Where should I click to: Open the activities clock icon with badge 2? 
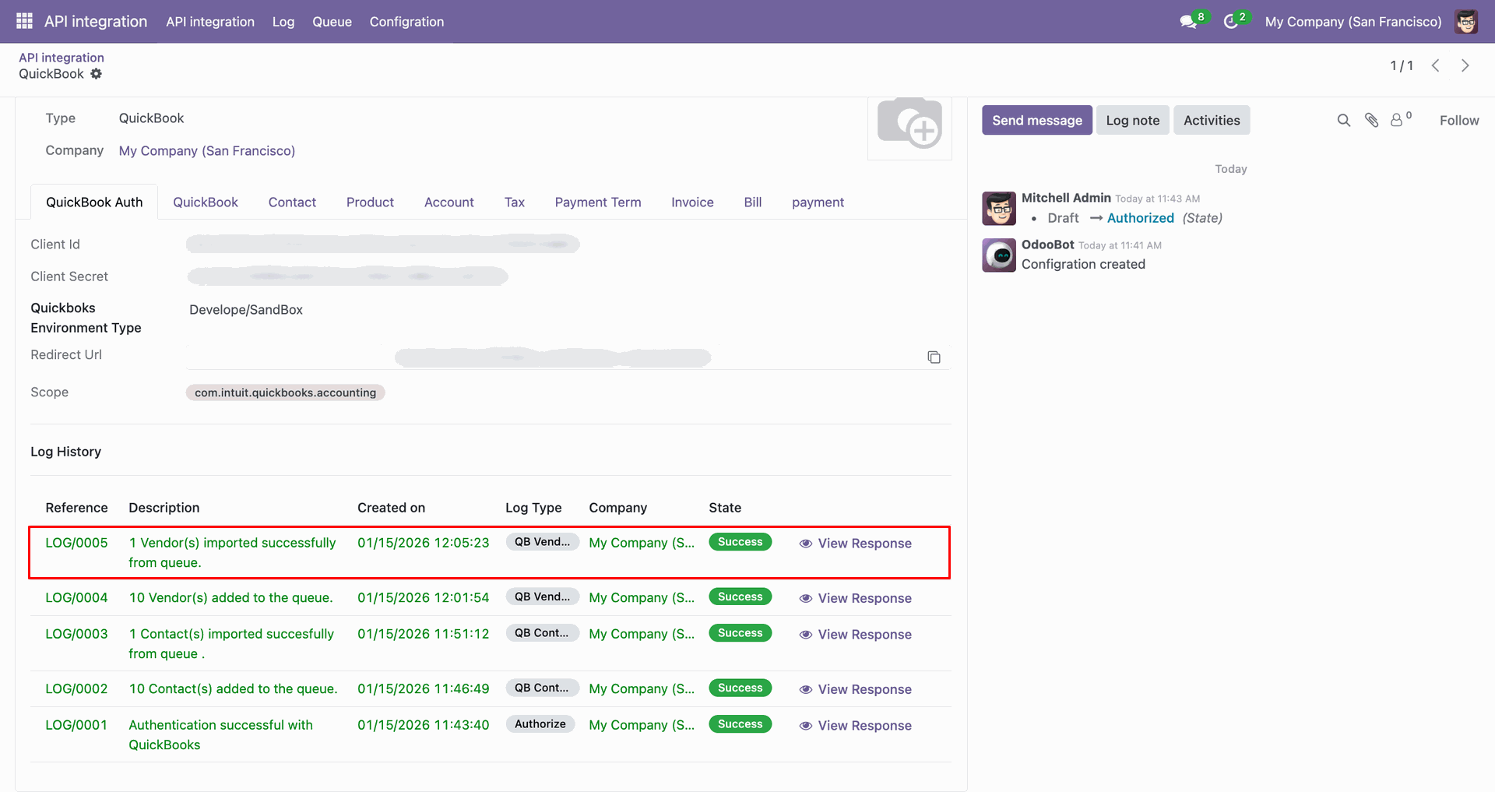coord(1231,22)
